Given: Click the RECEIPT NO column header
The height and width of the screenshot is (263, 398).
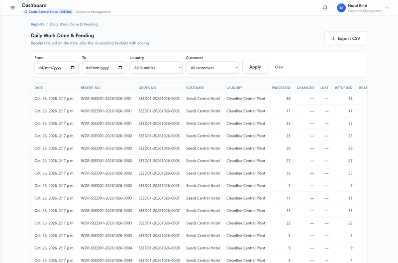Looking at the screenshot, I should (x=91, y=88).
